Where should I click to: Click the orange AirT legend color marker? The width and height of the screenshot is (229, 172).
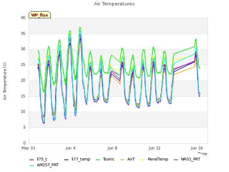tap(122, 160)
